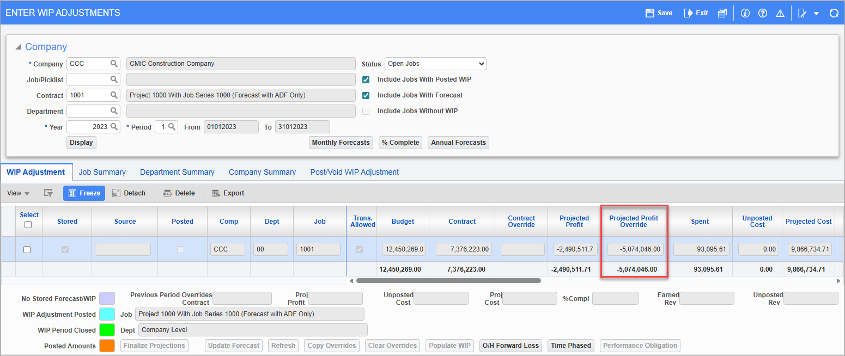
Task: Click Stored checkbox in job row
Action: pos(65,249)
